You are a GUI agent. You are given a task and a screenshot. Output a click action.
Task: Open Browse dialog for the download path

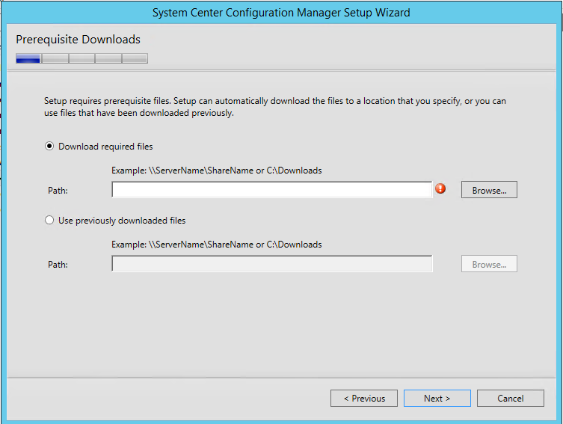coord(489,189)
